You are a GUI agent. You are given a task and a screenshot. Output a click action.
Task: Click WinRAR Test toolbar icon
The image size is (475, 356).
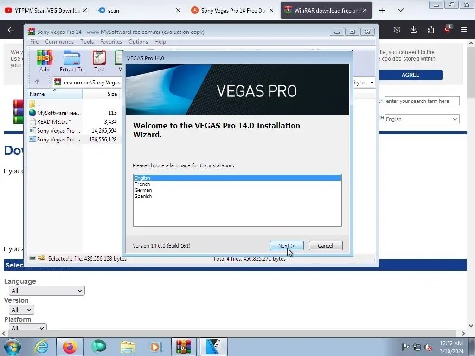(x=99, y=61)
